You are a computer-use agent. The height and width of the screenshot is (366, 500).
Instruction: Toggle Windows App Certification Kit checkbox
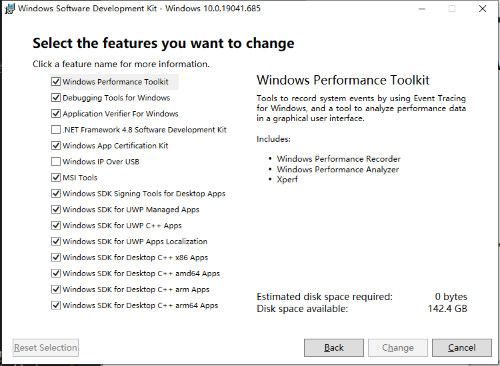(56, 146)
